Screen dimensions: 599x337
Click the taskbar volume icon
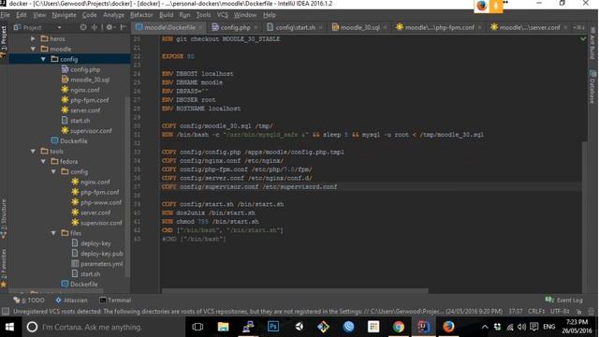pos(521,327)
